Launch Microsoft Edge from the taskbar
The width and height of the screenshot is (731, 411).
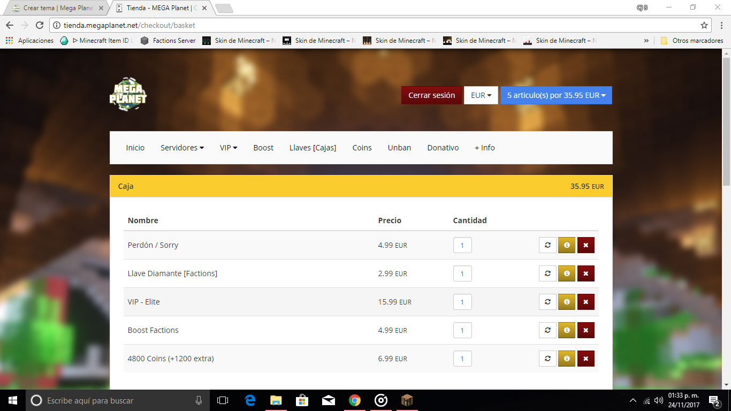click(x=250, y=400)
